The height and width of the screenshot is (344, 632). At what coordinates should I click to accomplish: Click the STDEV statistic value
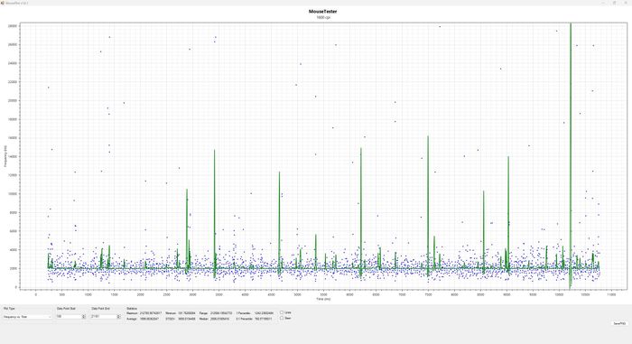[x=187, y=319]
